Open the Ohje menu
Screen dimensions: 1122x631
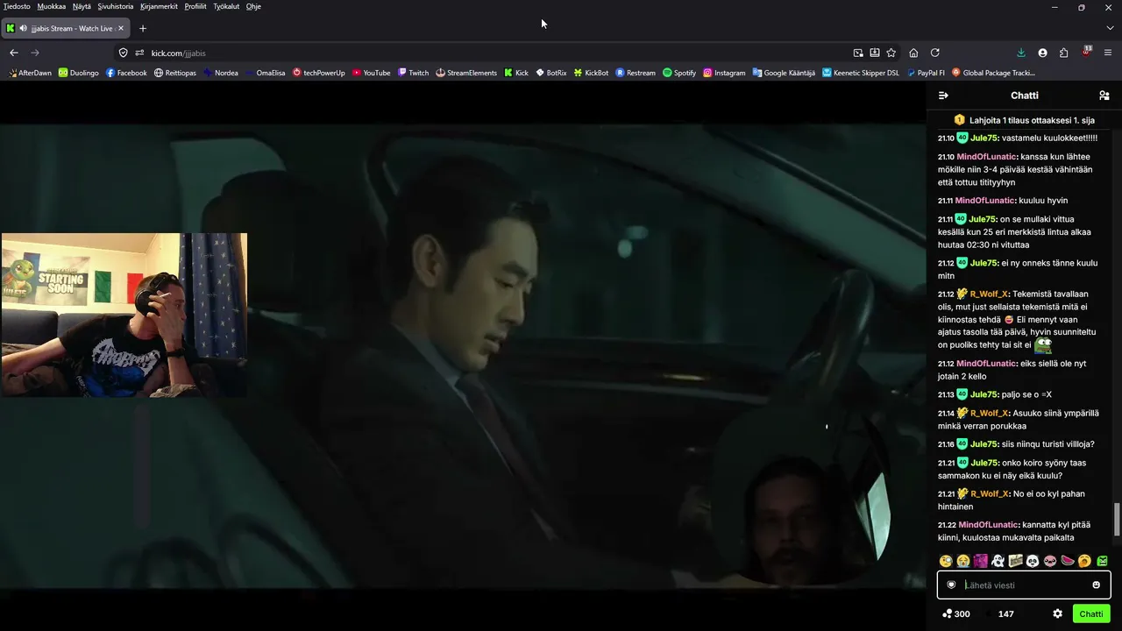(x=253, y=6)
